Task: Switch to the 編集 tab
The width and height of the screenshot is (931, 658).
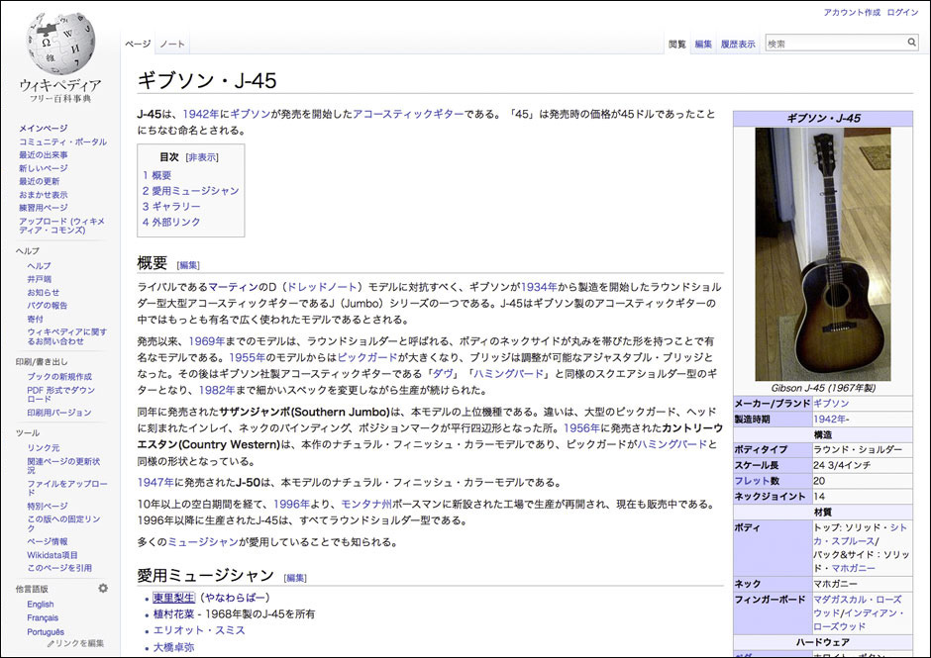Action: pos(703,44)
